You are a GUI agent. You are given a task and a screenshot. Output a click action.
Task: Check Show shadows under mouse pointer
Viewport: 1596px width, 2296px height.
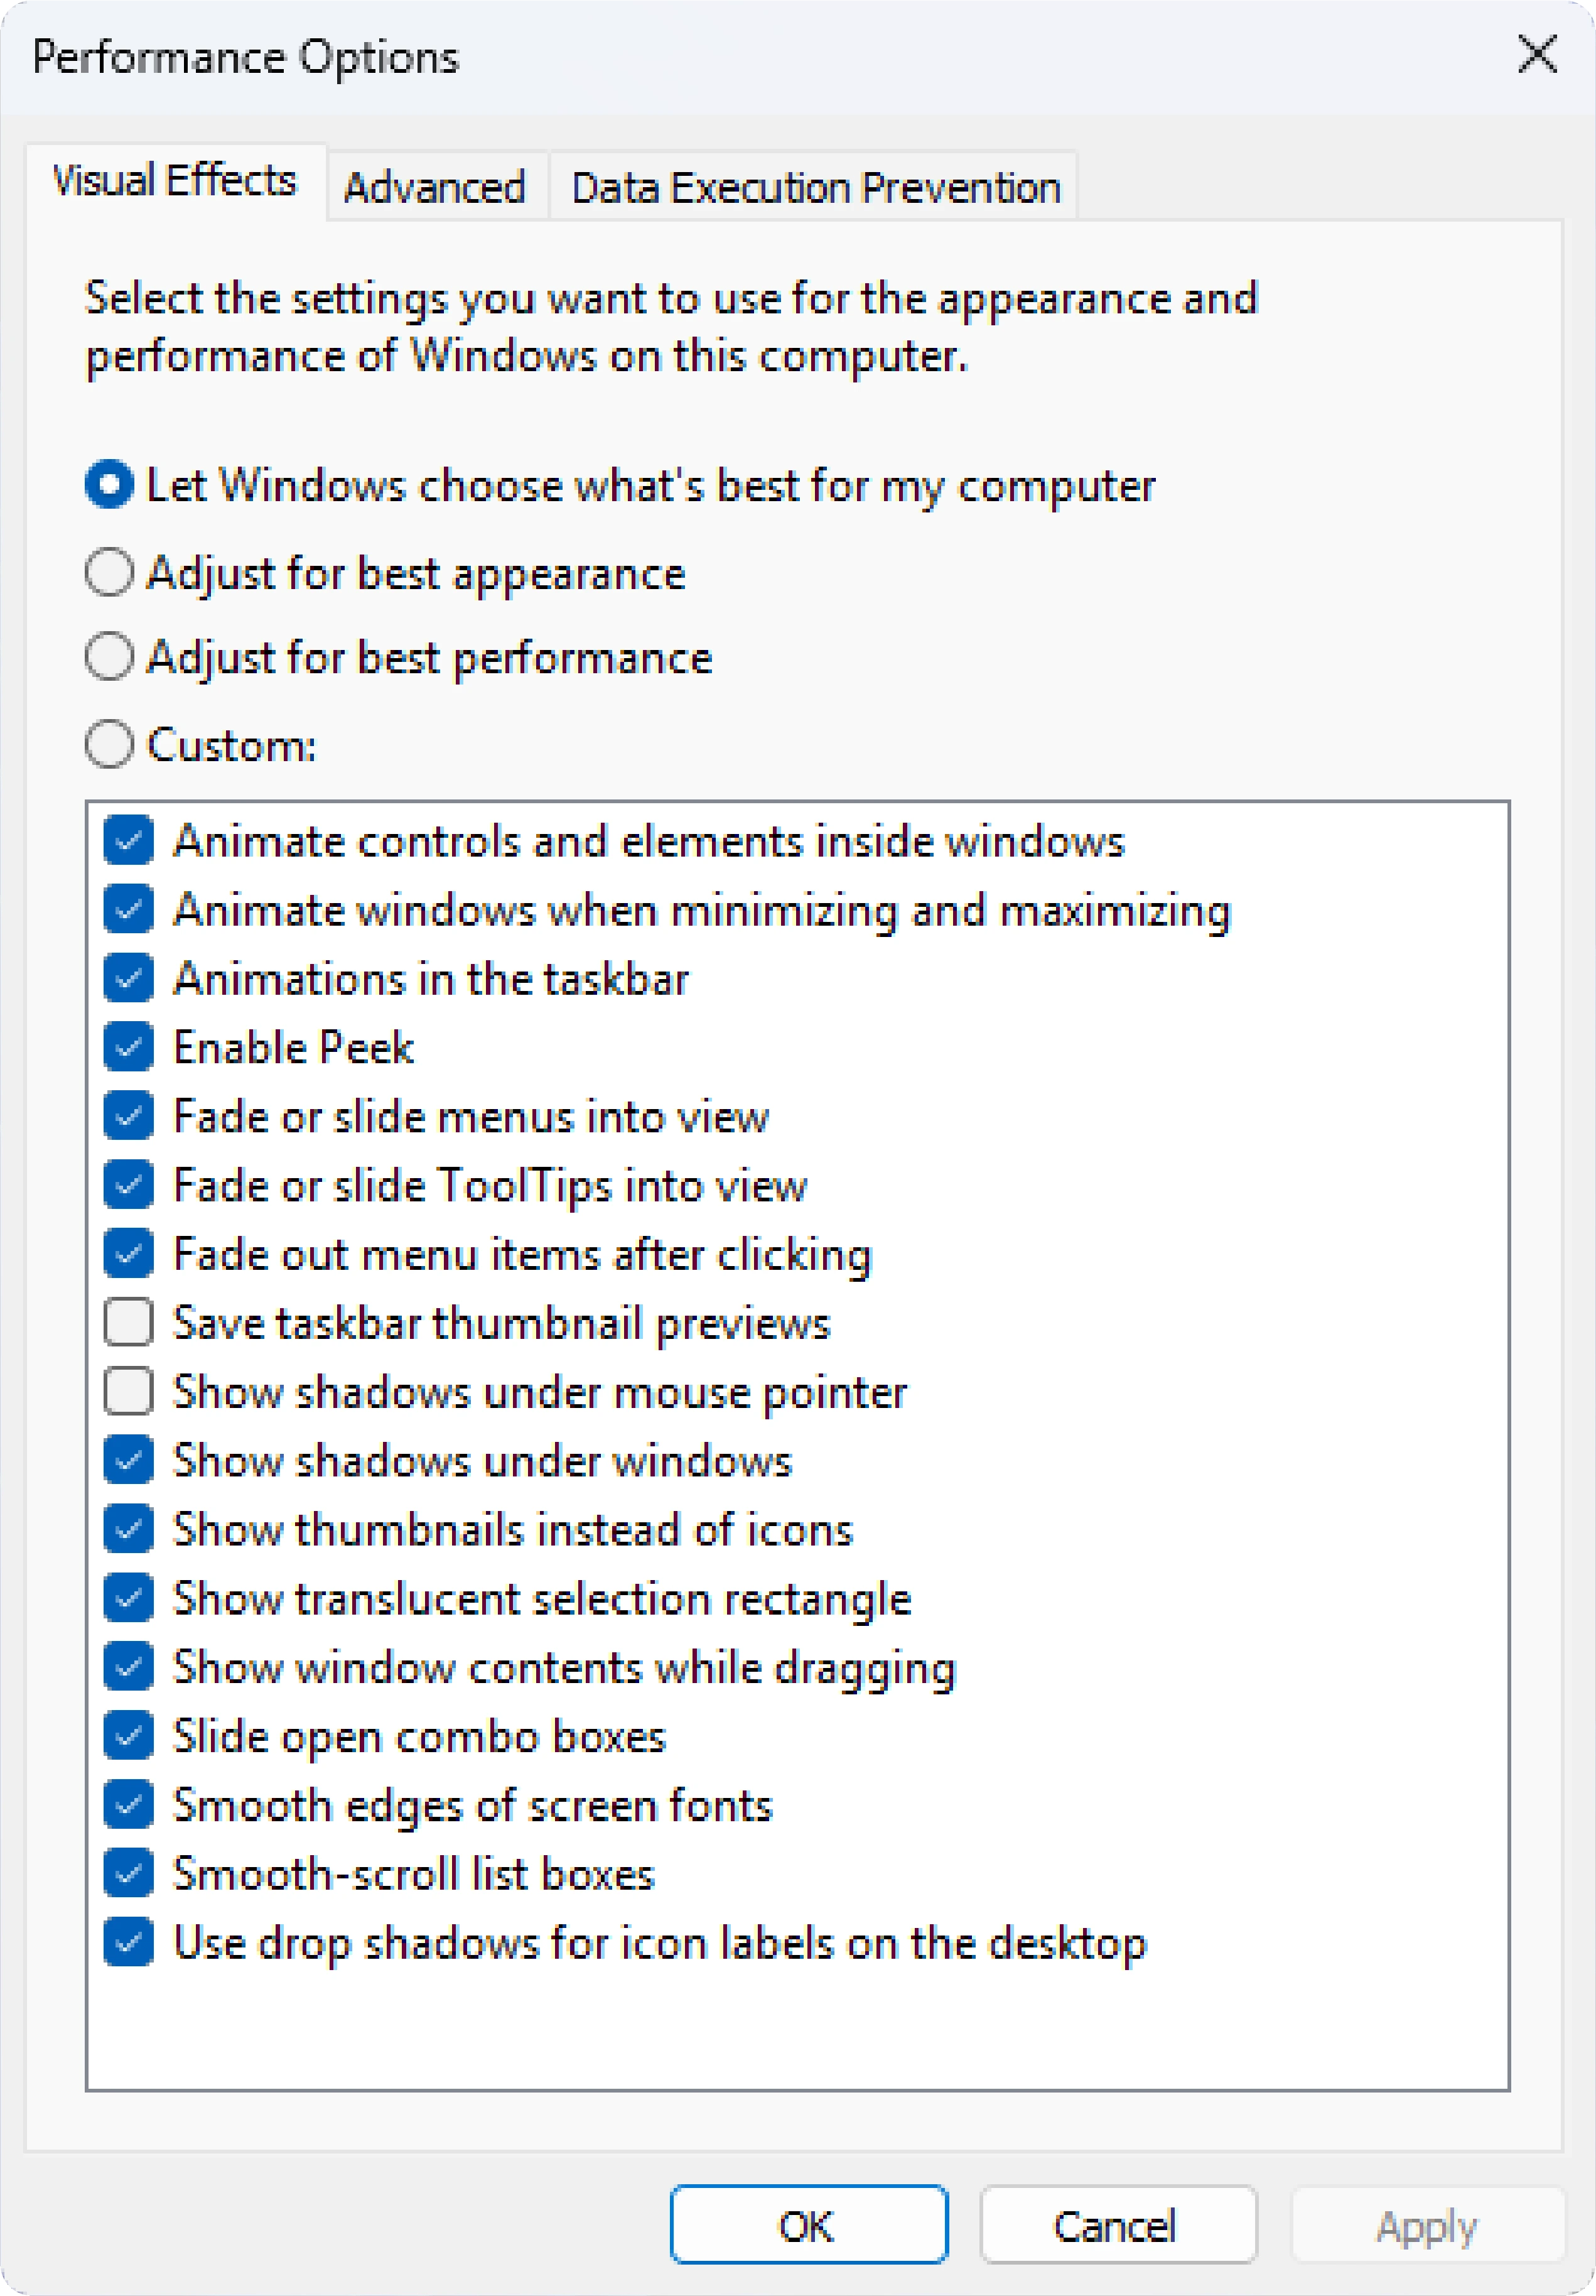pyautogui.click(x=129, y=1392)
